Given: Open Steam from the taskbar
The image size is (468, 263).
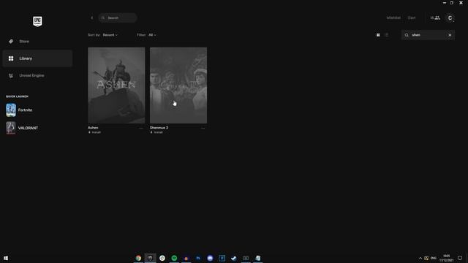Looking at the screenshot, I should coord(234,258).
